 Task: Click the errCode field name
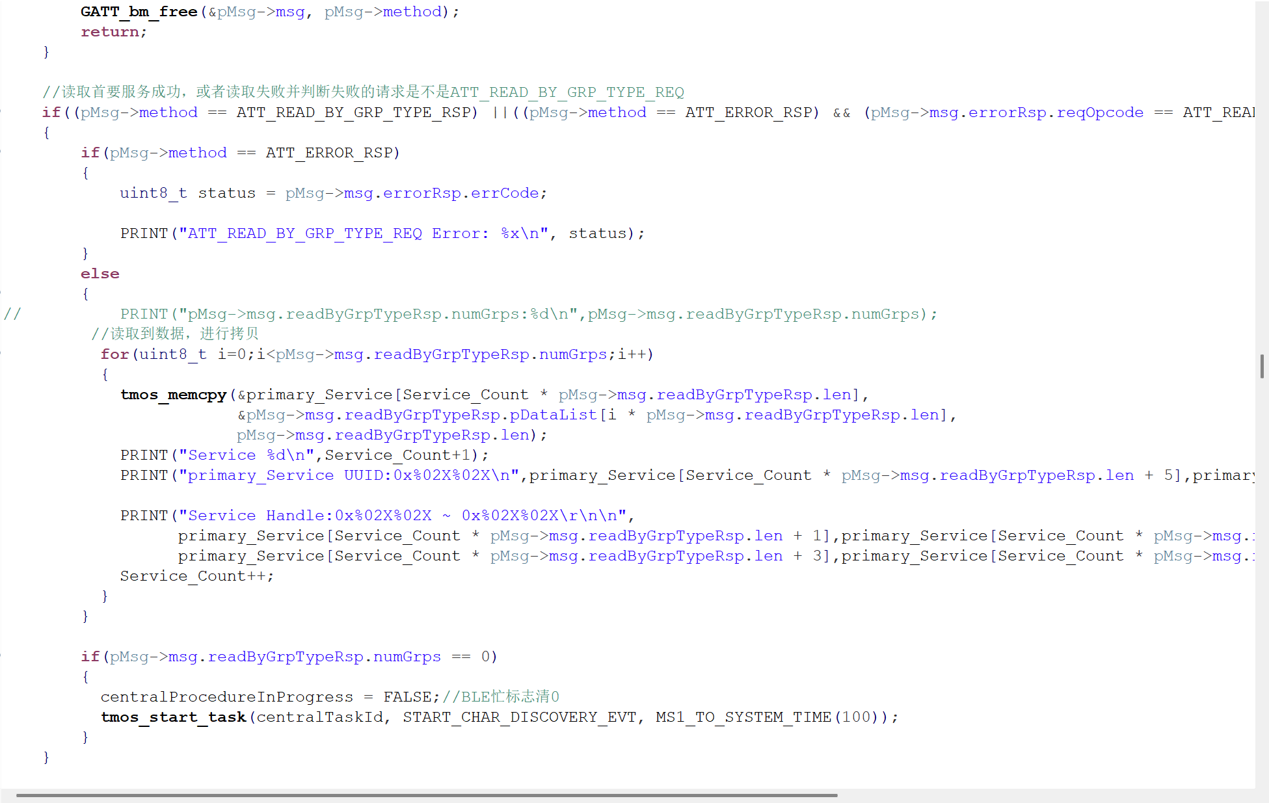click(x=505, y=193)
